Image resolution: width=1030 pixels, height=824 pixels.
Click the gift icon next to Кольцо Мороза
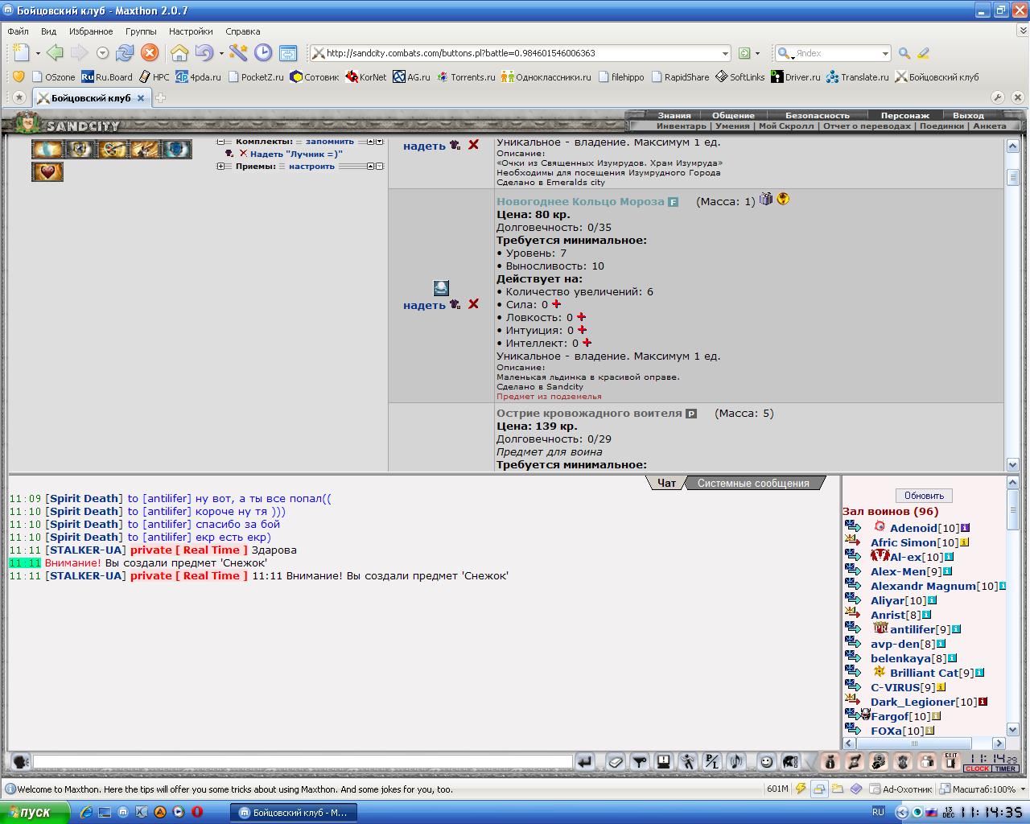click(x=766, y=199)
